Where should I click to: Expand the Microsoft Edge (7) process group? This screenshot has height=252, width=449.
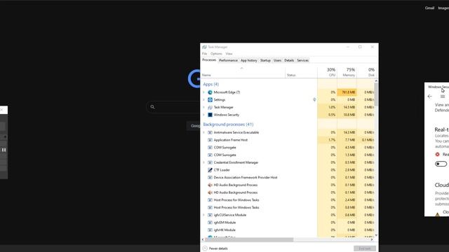pyautogui.click(x=204, y=92)
